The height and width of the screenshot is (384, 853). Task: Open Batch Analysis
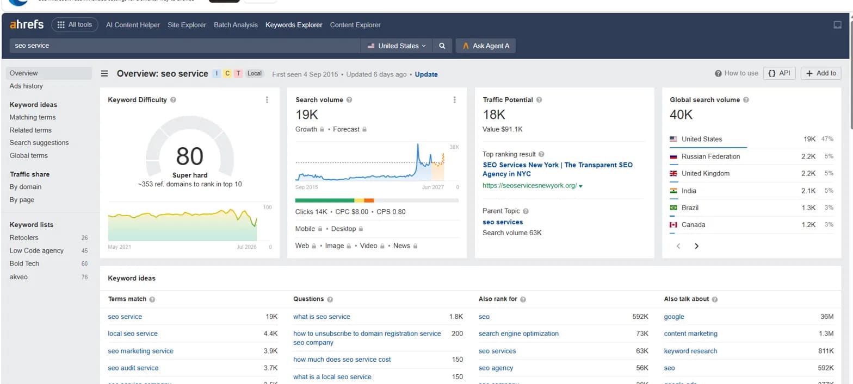point(236,25)
